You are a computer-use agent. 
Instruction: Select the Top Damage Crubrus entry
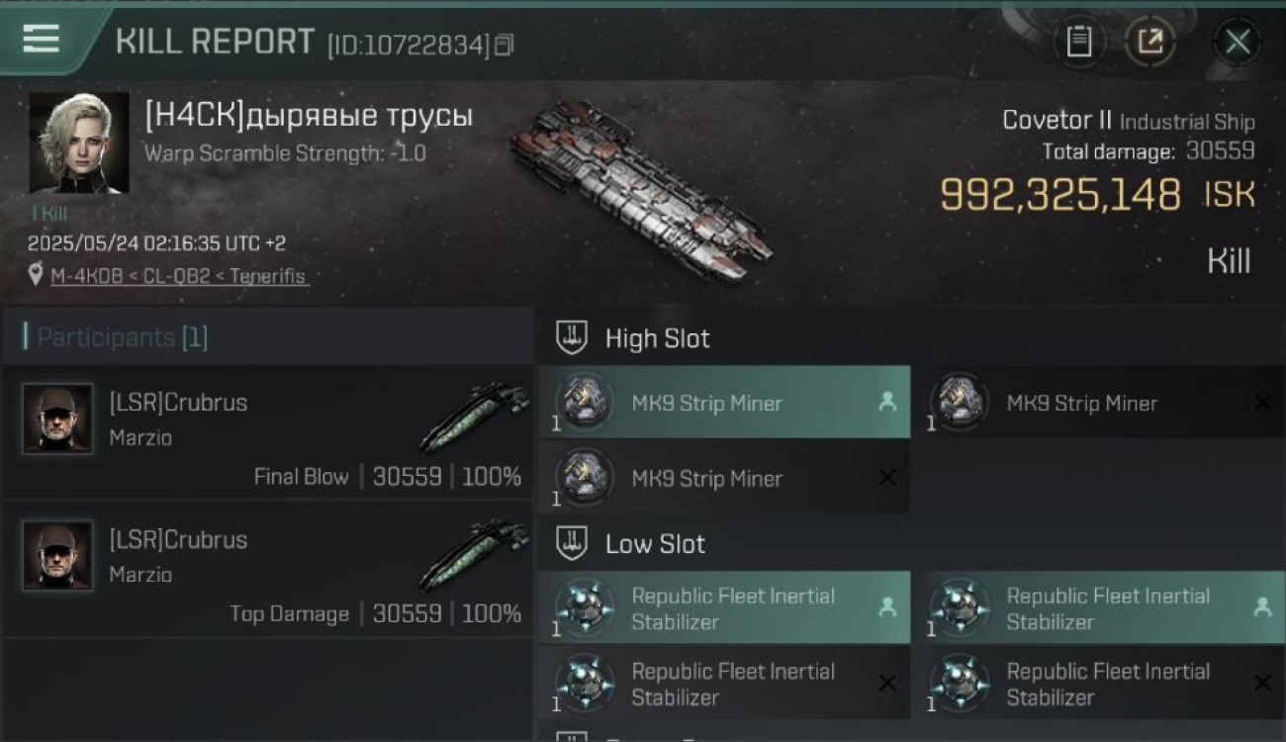click(x=267, y=570)
